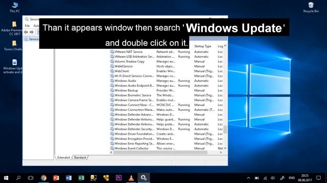The width and height of the screenshot is (327, 183).
Task: Click the vertical scrollbar thumb
Action: coord(225,130)
